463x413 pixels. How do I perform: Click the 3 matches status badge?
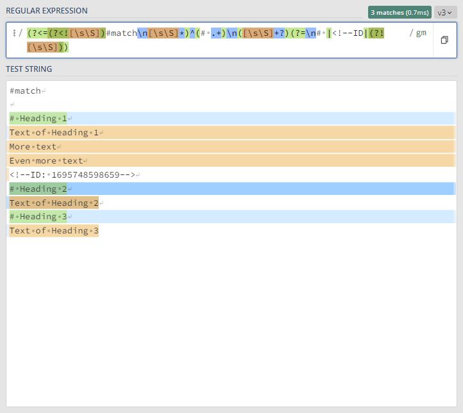[400, 13]
